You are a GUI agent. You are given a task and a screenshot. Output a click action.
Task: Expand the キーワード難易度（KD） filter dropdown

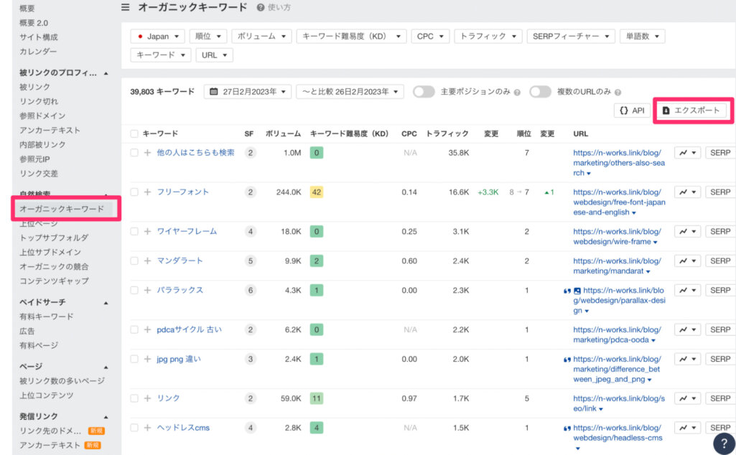pos(351,36)
